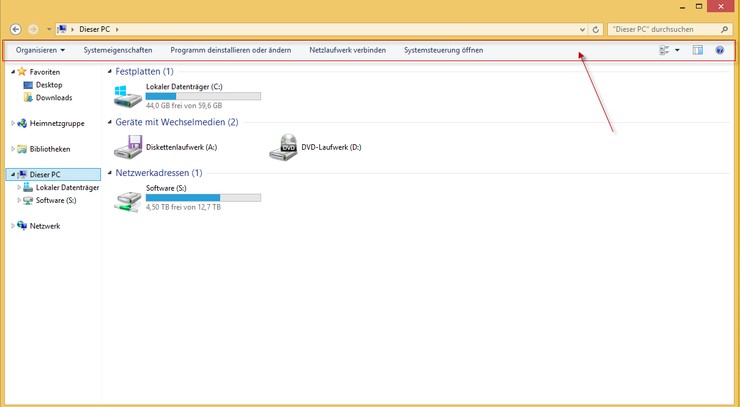740x407 pixels.
Task: Open Desktop under Favoriten
Action: click(x=49, y=85)
